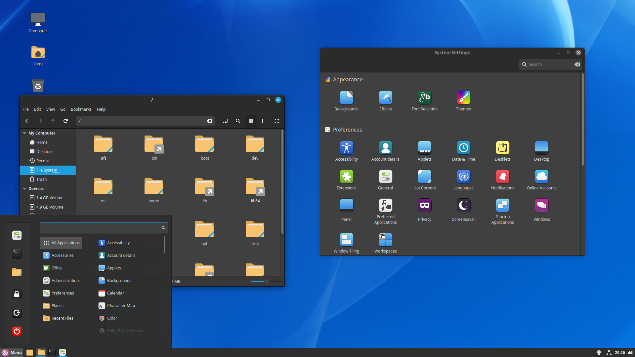Collapse the Devices sidebar section
The height and width of the screenshot is (357, 635).
(x=24, y=189)
